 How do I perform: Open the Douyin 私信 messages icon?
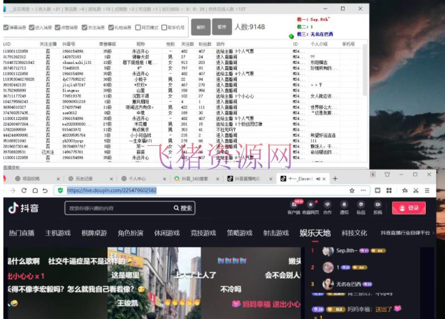click(361, 205)
